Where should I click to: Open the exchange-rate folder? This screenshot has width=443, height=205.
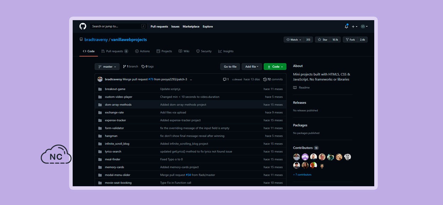click(114, 112)
